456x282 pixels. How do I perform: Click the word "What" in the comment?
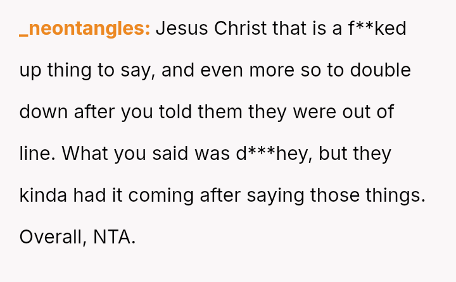85,154
